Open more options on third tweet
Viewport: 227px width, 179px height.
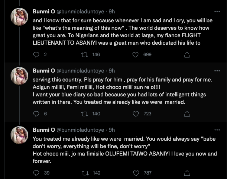click(217, 130)
